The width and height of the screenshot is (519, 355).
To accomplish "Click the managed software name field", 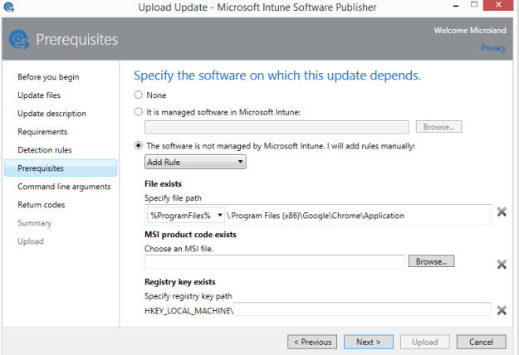I will 277,127.
